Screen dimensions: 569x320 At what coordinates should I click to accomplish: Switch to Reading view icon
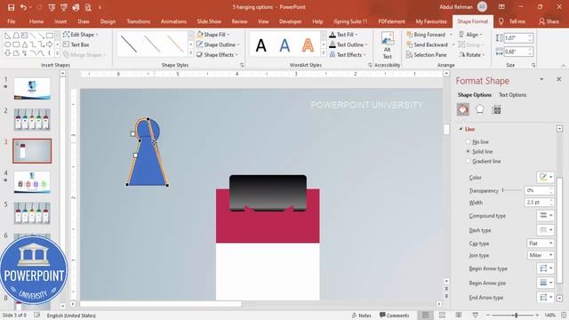point(459,316)
